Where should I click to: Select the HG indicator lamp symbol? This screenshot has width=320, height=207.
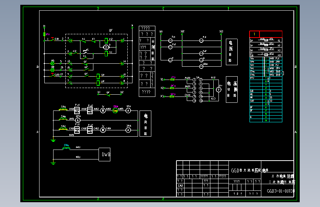(x=52, y=64)
